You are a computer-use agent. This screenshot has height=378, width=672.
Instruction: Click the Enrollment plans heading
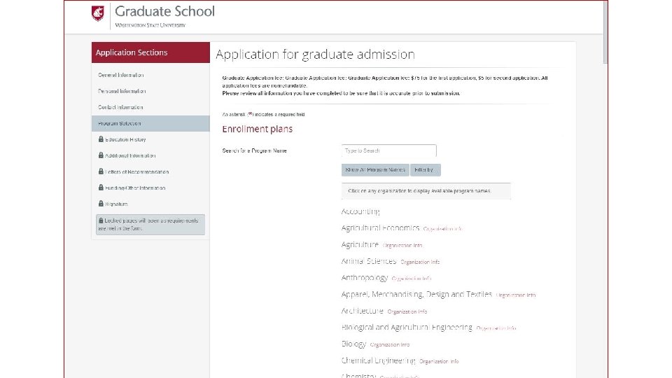click(x=257, y=129)
